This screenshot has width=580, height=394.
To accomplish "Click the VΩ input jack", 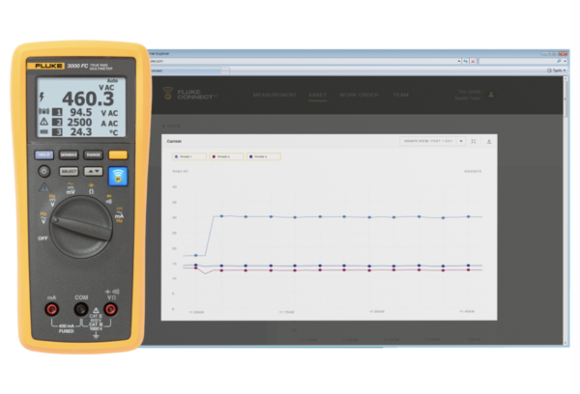I will 110,309.
